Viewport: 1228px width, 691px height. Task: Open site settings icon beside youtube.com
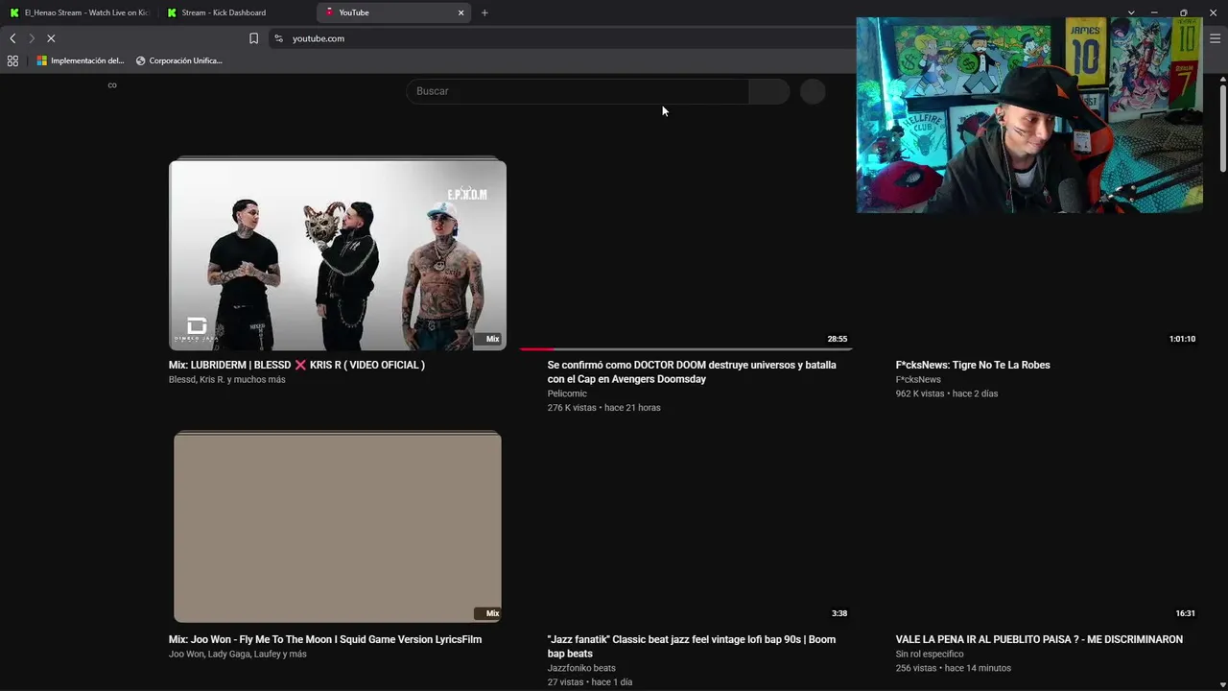[x=278, y=38]
